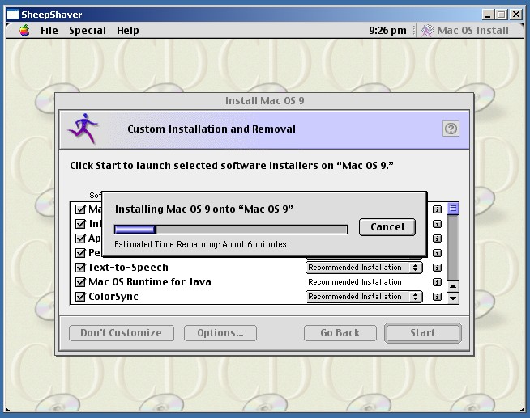This screenshot has width=530, height=418.
Task: Toggle the Text-to-Speech checkbox
Action: [x=80, y=268]
